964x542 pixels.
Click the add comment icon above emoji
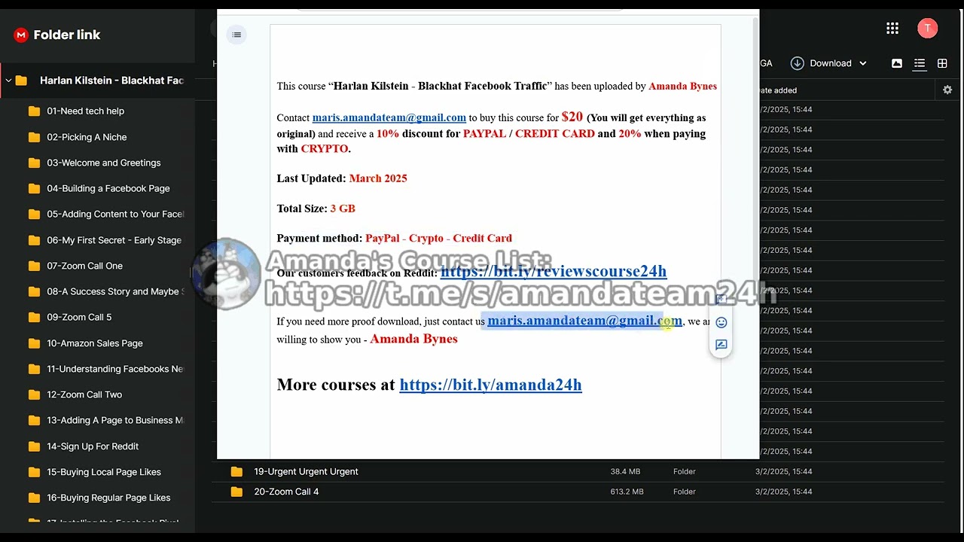click(x=721, y=300)
